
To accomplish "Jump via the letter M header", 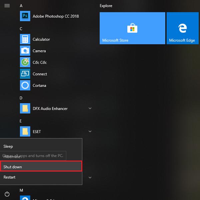I will [21, 190].
